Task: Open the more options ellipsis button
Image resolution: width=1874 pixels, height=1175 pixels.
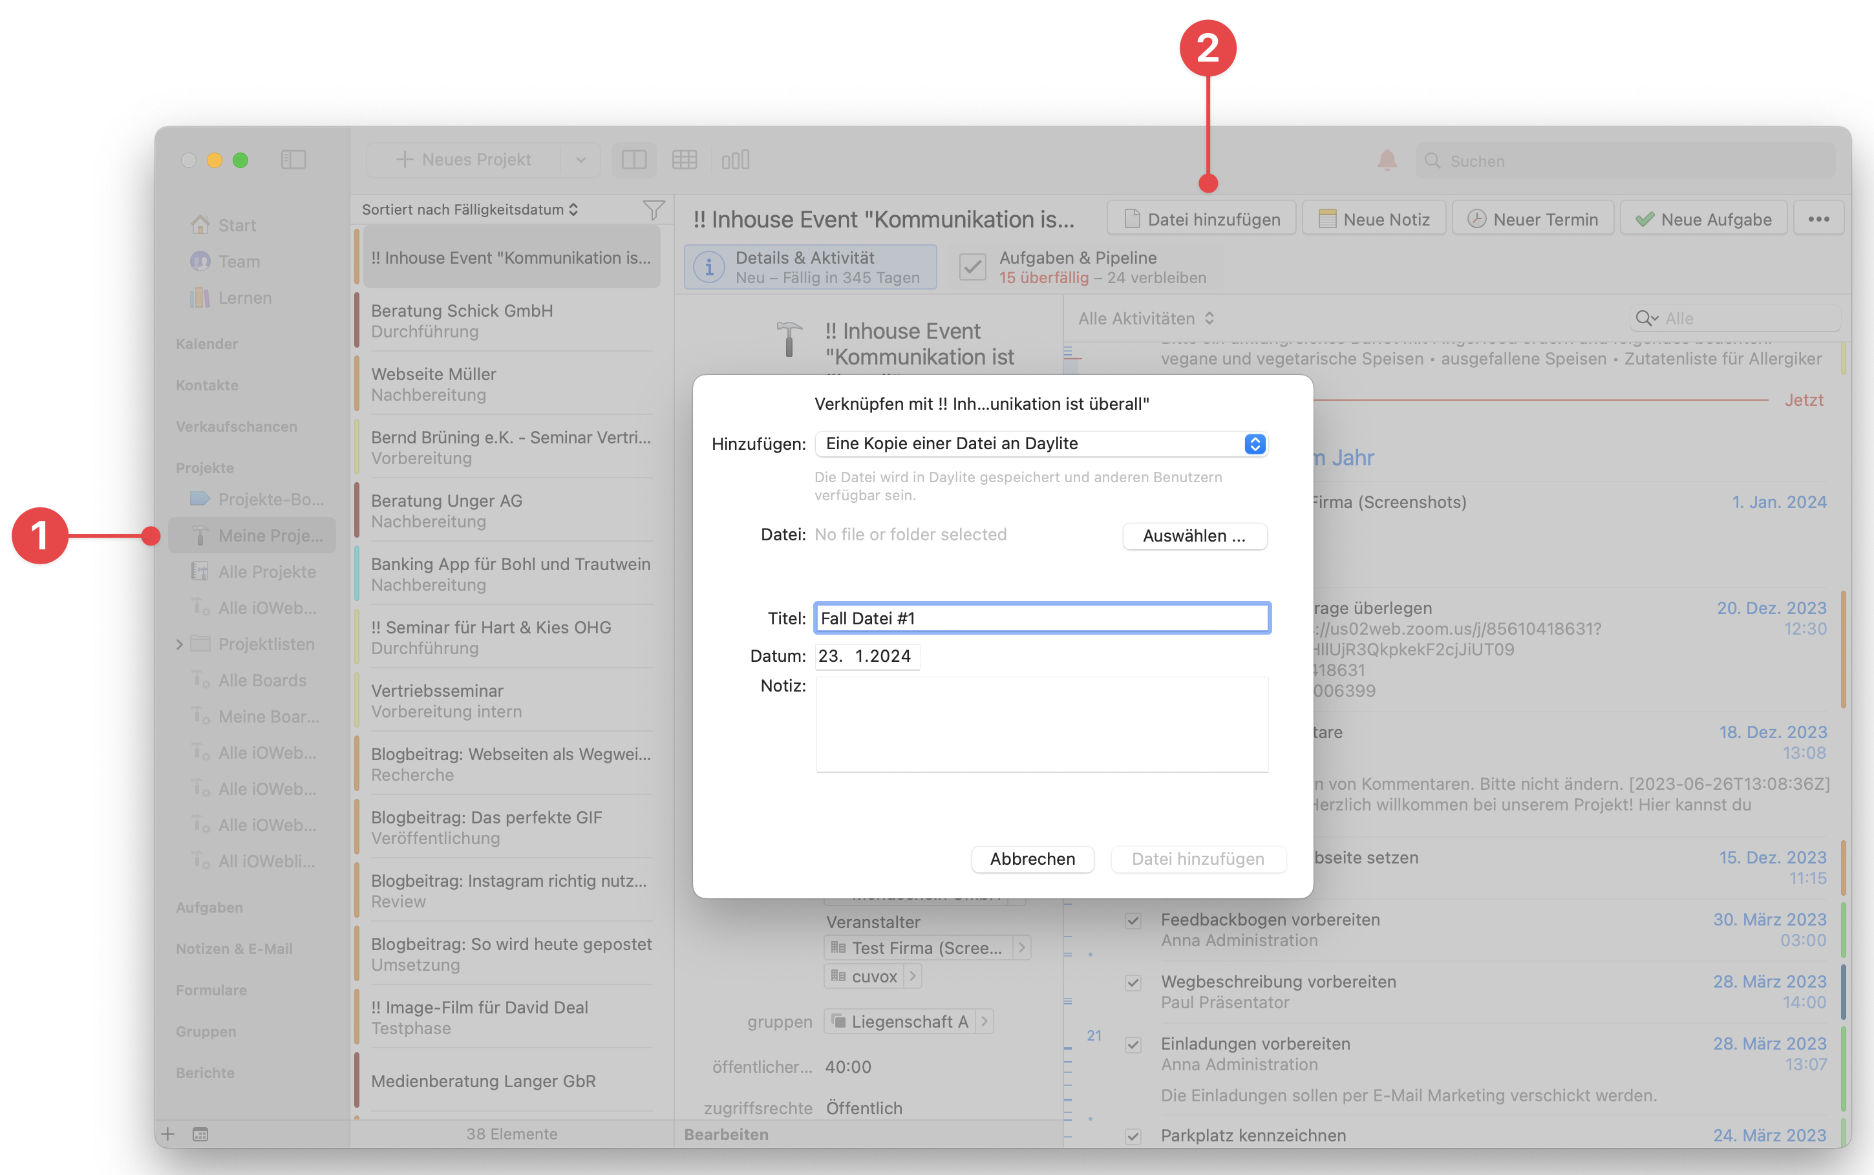Action: tap(1818, 219)
